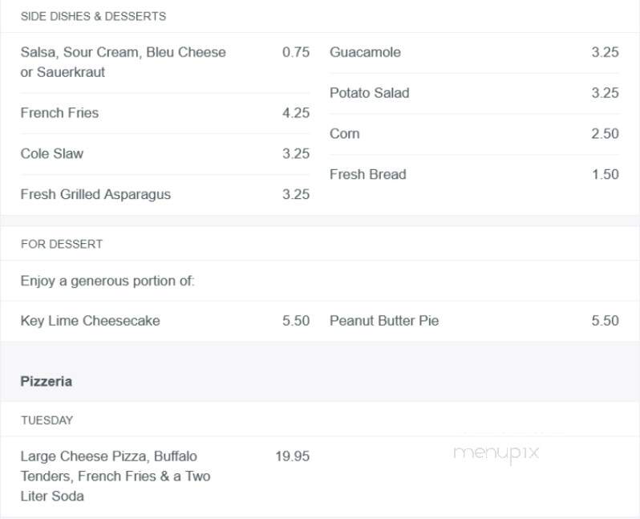Click the 19.95 price of the Tuesday special
The height and width of the screenshot is (519, 640).
click(292, 456)
